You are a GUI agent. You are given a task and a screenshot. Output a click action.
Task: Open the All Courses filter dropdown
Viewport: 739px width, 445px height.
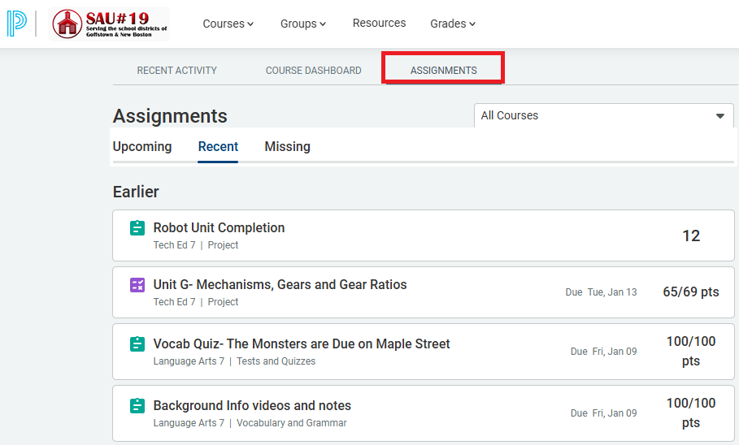603,115
